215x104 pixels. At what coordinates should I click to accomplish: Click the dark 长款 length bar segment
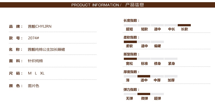(x=184, y=25)
